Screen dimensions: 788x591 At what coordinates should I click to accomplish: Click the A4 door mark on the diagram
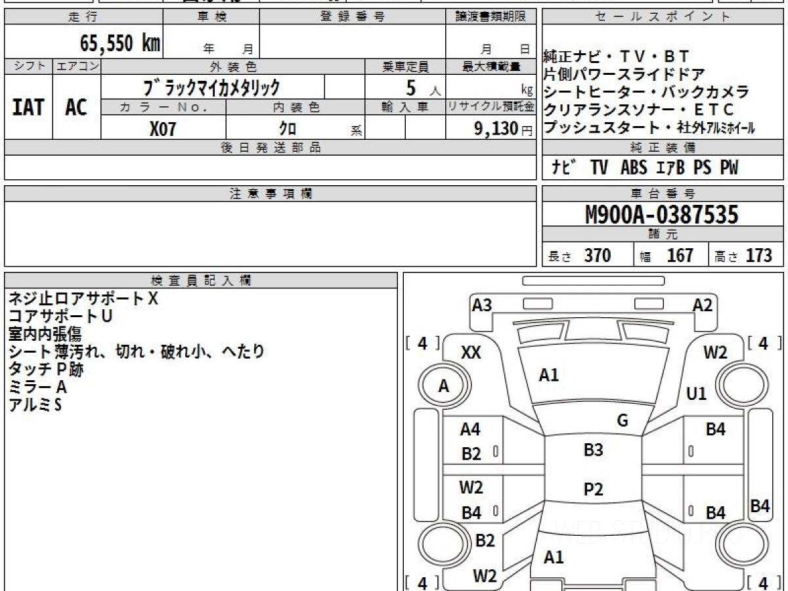[470, 430]
